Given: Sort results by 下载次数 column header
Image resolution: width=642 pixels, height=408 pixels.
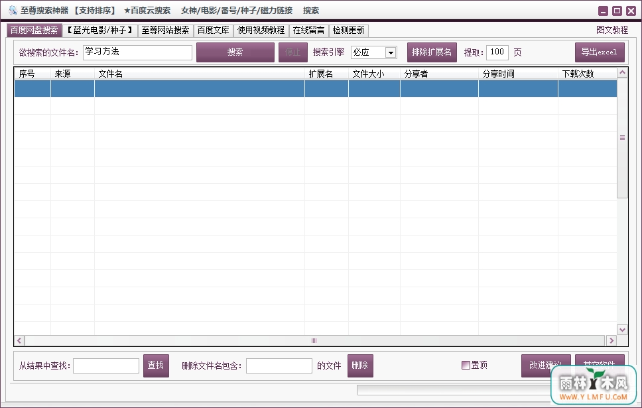Looking at the screenshot, I should coord(588,74).
